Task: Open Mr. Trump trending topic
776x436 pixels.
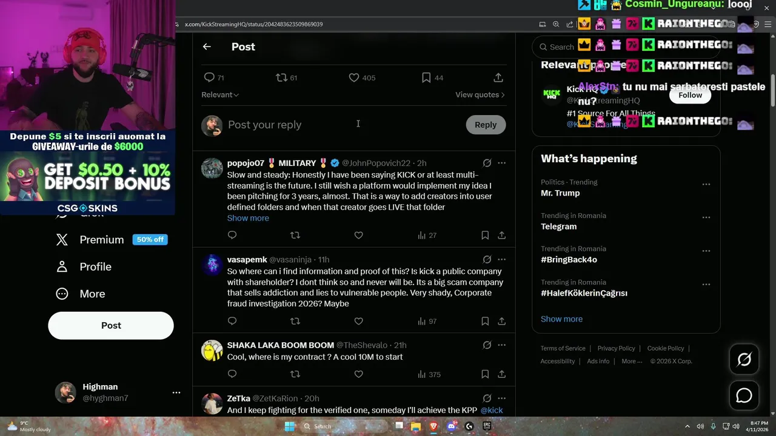Action: pos(560,193)
